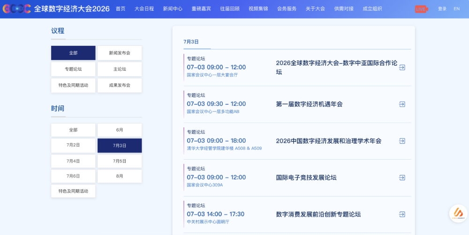Viewport: 469px width, 235px height.
Task: Select the 7月5日 date filter
Action: (x=120, y=161)
